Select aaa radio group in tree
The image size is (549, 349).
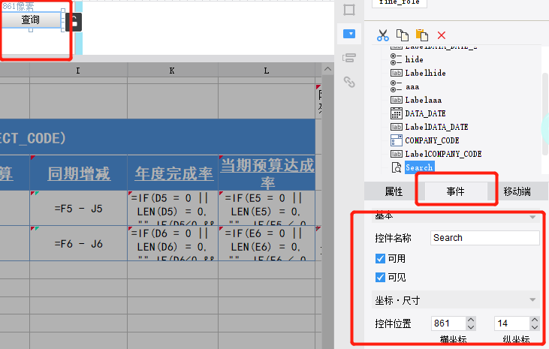coord(412,86)
